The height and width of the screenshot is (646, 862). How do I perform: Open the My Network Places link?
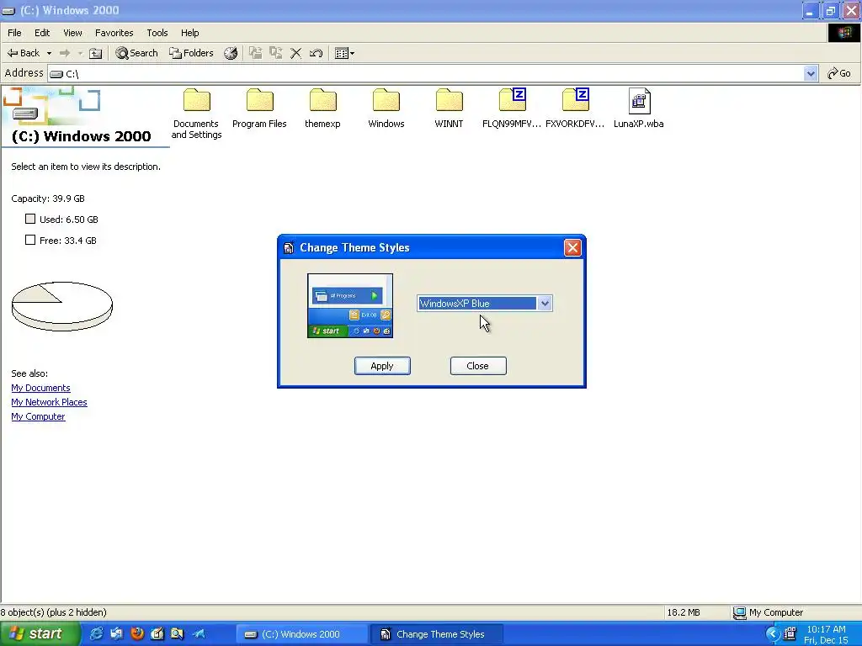tap(49, 402)
